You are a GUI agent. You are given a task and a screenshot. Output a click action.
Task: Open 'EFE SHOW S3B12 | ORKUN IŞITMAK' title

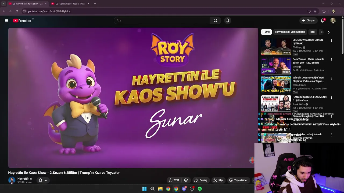(308, 42)
